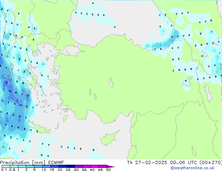Click the legend value '15'
This screenshot has width=222, height=171.
[52, 170]
